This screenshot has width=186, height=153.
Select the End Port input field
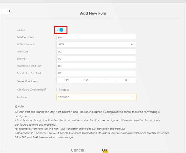click(x=96, y=59)
